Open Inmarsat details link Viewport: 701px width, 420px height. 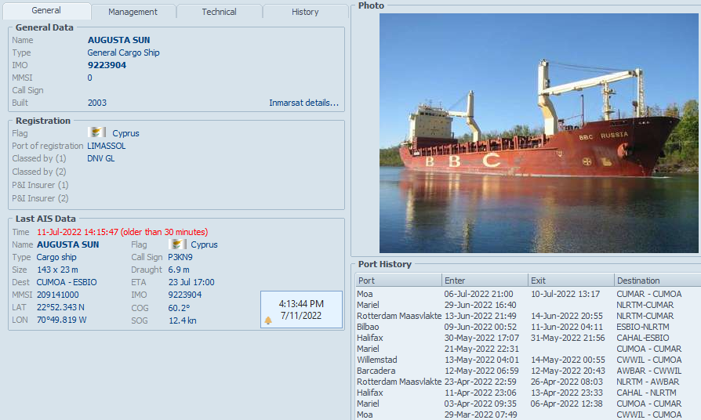[304, 103]
